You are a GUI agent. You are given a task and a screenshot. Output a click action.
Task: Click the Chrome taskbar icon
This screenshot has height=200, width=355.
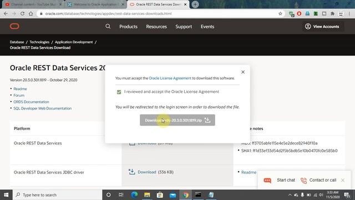coord(186,195)
